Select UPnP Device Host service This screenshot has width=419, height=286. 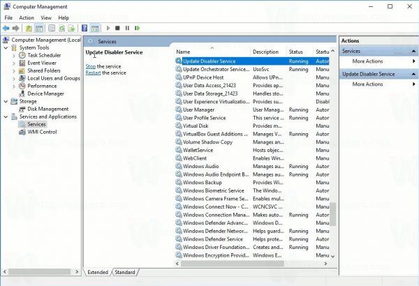[252, 77]
